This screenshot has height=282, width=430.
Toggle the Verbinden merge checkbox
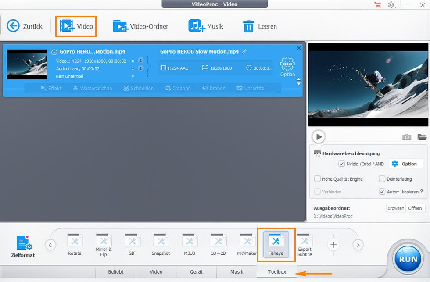(x=317, y=192)
